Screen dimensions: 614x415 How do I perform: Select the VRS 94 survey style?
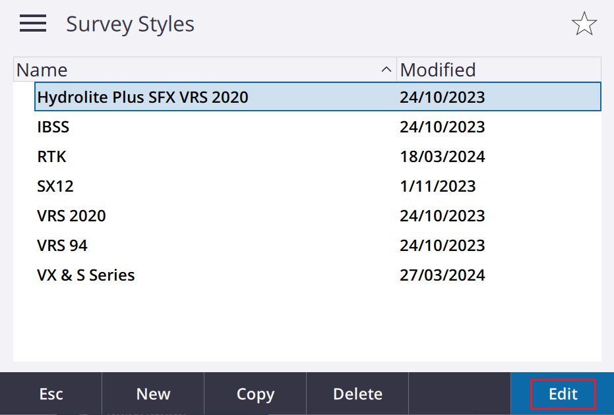[x=318, y=246]
